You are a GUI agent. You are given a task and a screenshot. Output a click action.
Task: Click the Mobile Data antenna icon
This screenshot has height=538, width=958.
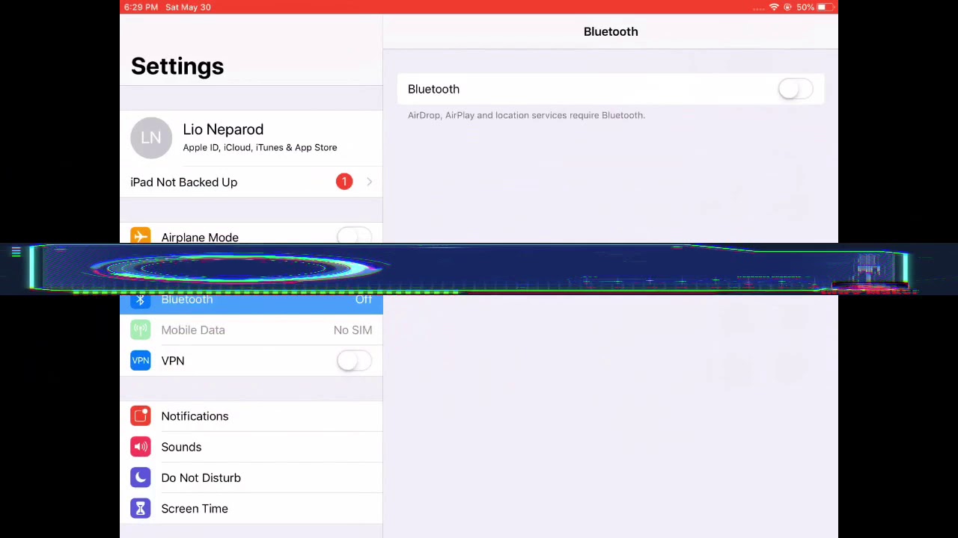(141, 330)
